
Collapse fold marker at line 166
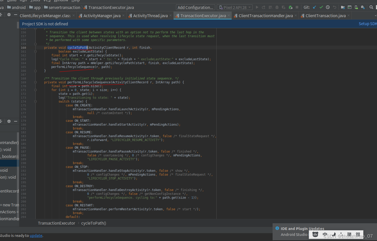35,71
